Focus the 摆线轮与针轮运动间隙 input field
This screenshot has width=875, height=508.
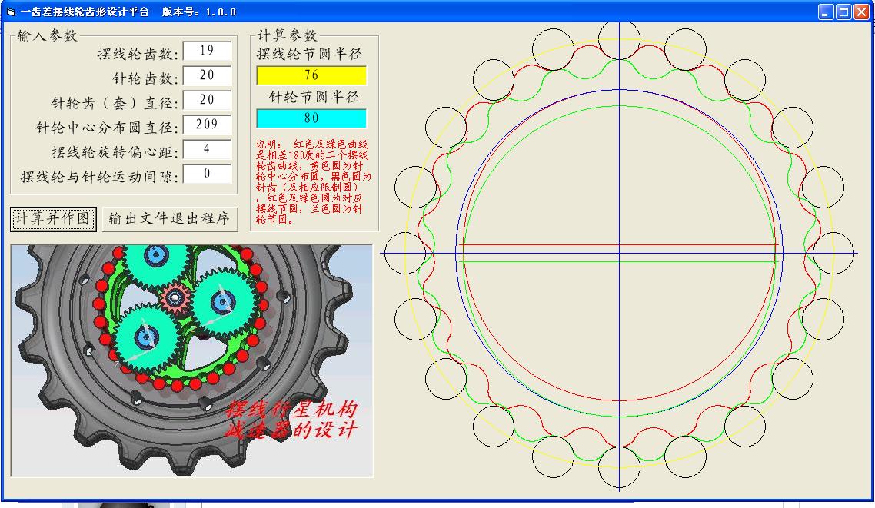click(x=207, y=174)
